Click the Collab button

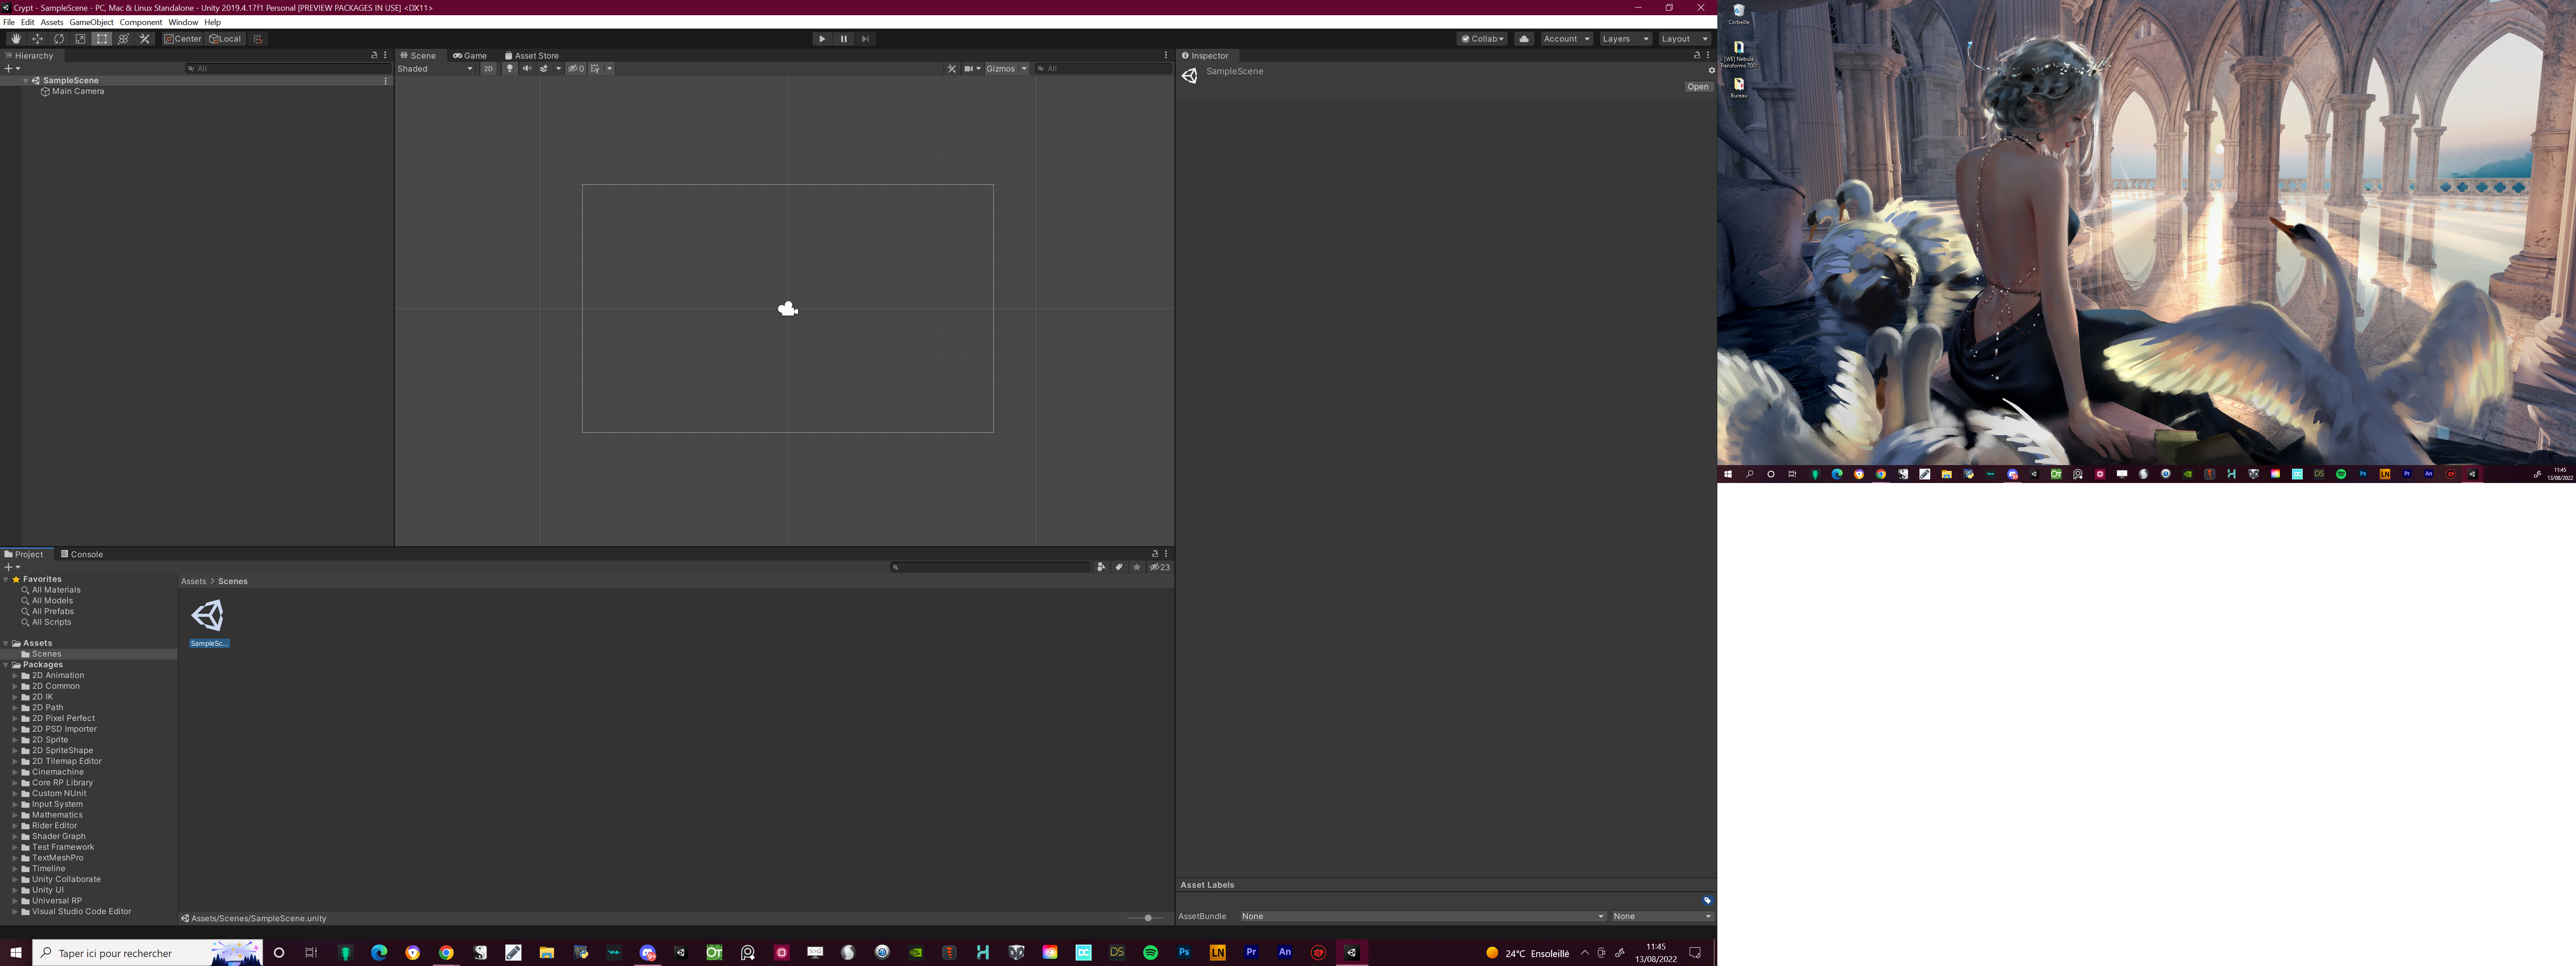coord(1481,38)
